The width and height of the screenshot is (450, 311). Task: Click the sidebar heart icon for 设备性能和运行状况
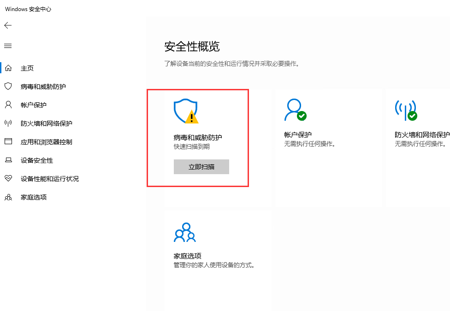click(8, 179)
